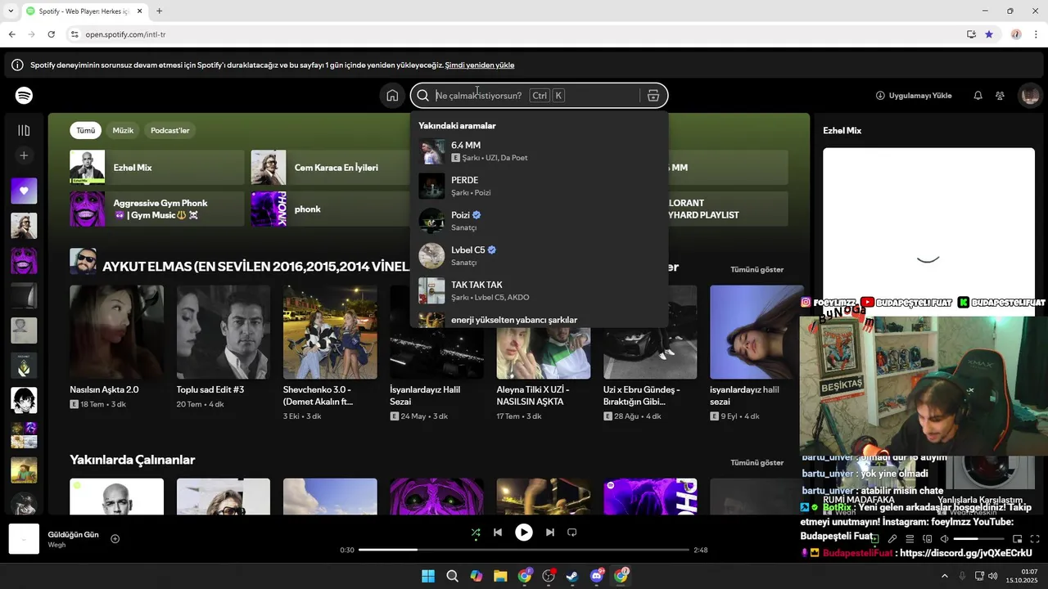
Task: Select enerji yükselten yabancı şarkılar search
Action: coord(539,319)
